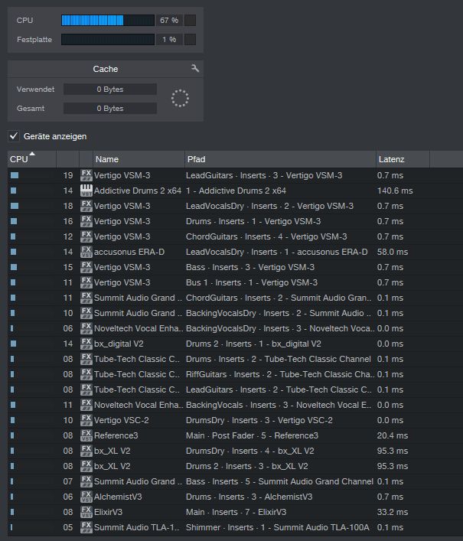Screen dimensions: 463x541
Task: Click path Drums 2 · Inserts · 1 - bx_digital V2
Action: click(x=253, y=344)
